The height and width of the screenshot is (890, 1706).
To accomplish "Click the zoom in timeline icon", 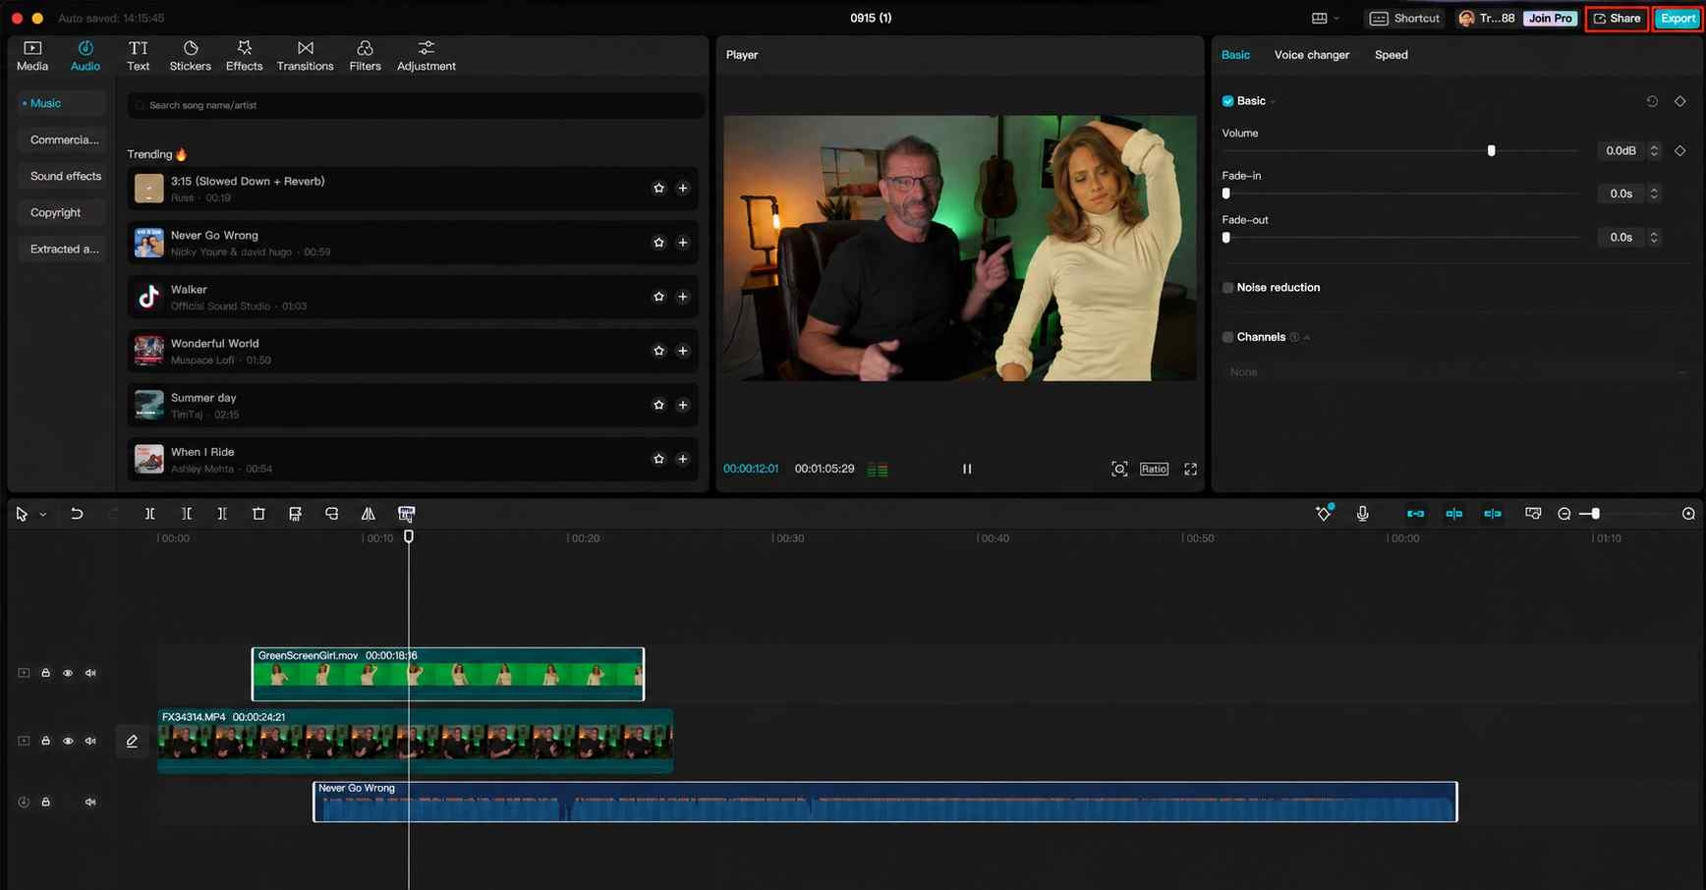I will 1688,514.
